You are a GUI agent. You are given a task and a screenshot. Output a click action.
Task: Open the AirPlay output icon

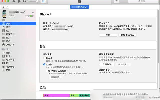[x=43, y=1]
